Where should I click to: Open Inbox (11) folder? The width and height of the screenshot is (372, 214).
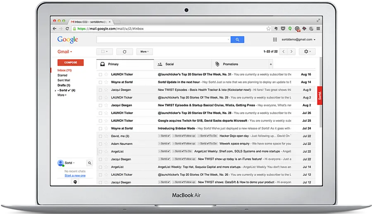[64, 71]
